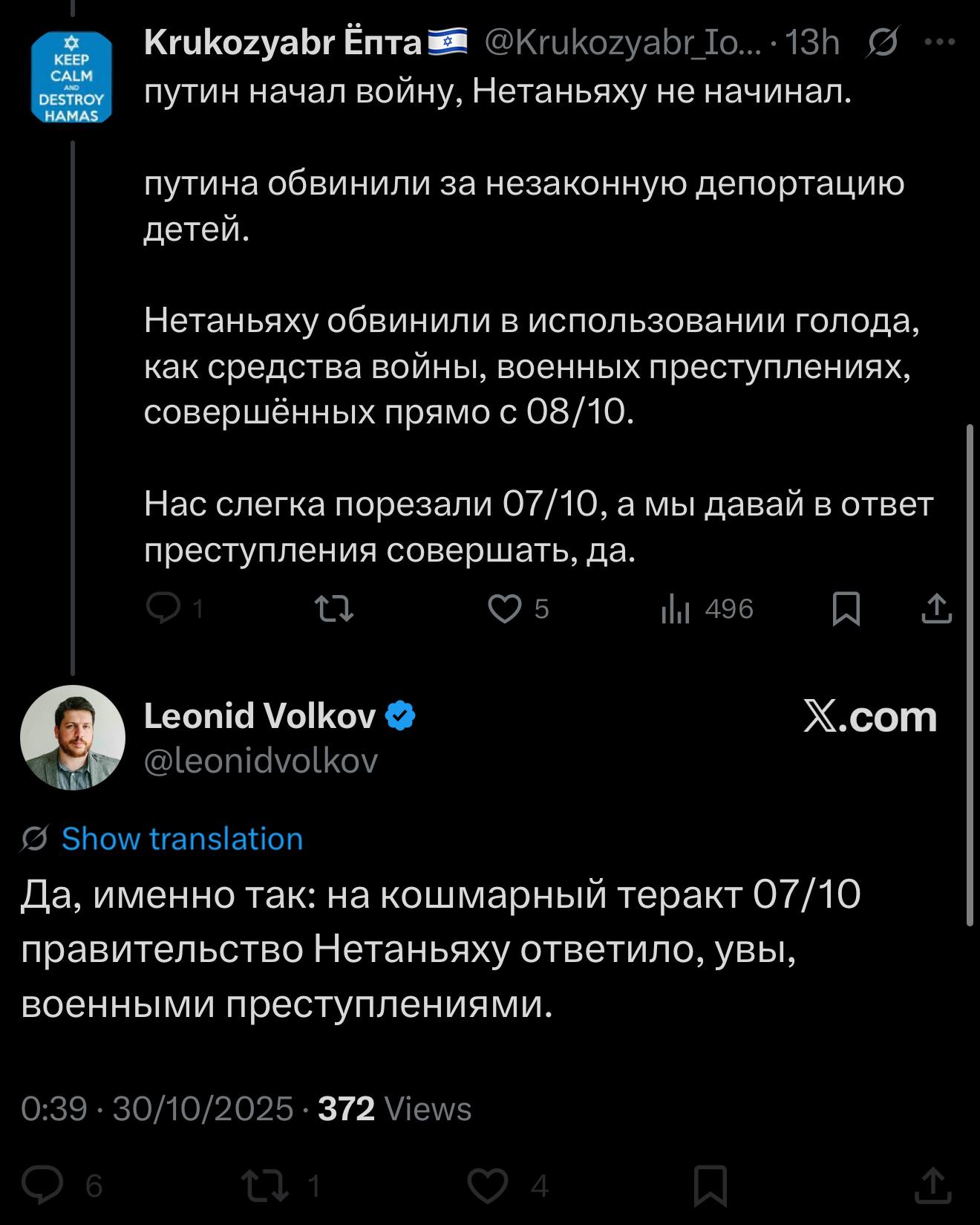Open Leonid Volkov's profile photo
The image size is (980, 1225).
[x=73, y=737]
